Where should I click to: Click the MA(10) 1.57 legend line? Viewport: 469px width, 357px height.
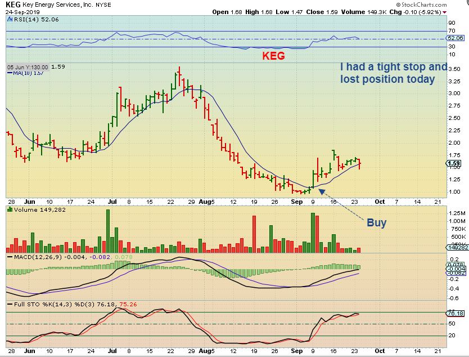pyautogui.click(x=26, y=73)
